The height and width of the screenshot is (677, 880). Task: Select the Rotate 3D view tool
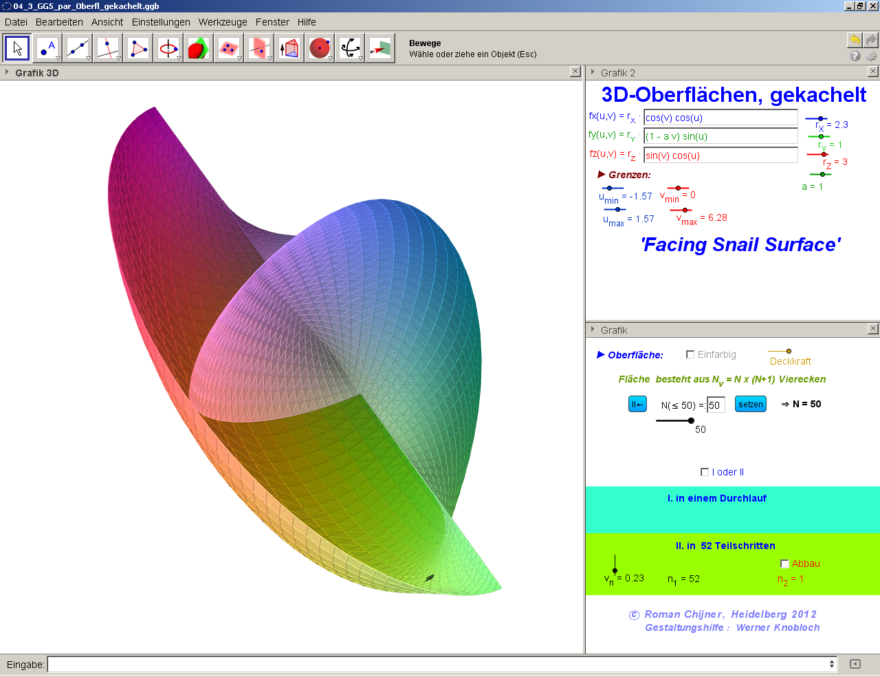[350, 48]
